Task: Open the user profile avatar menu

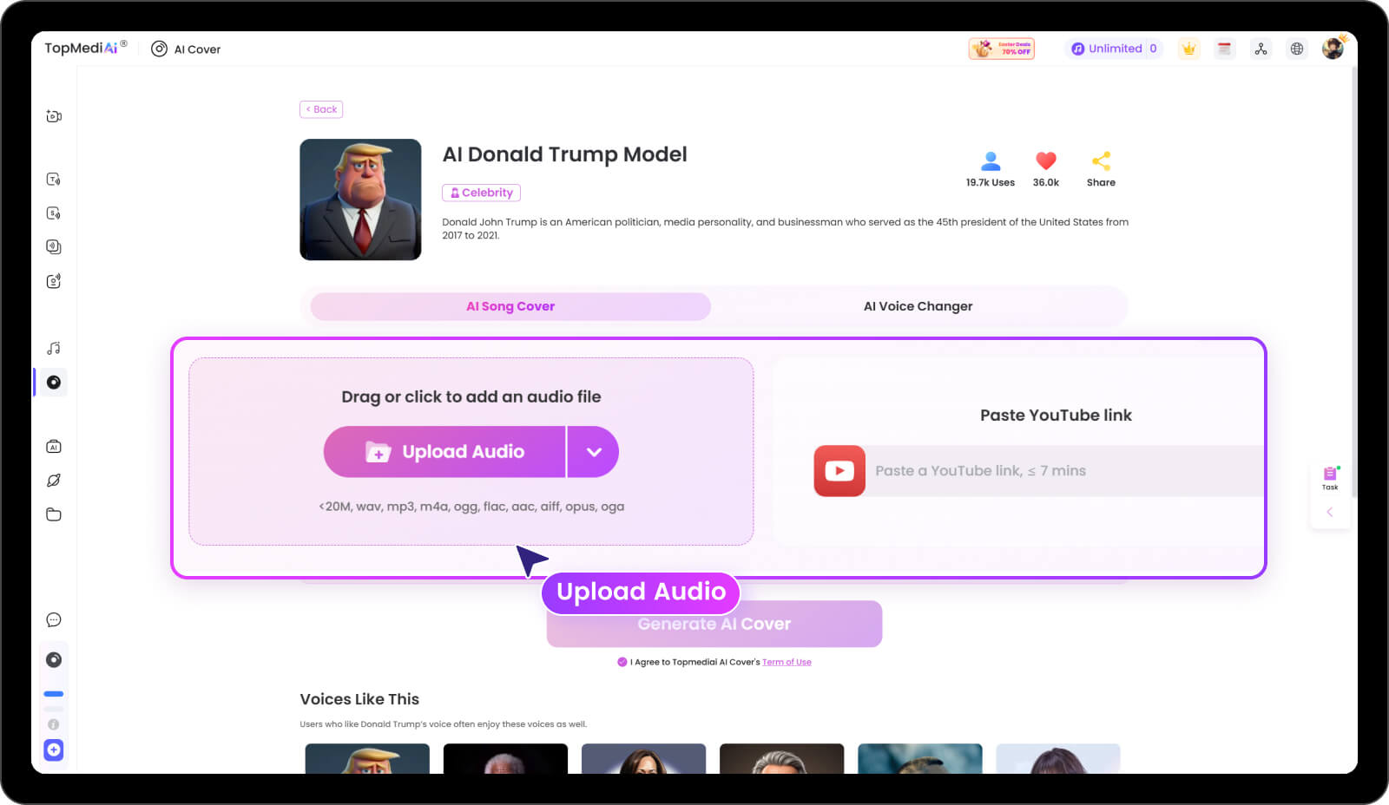Action: 1333,49
